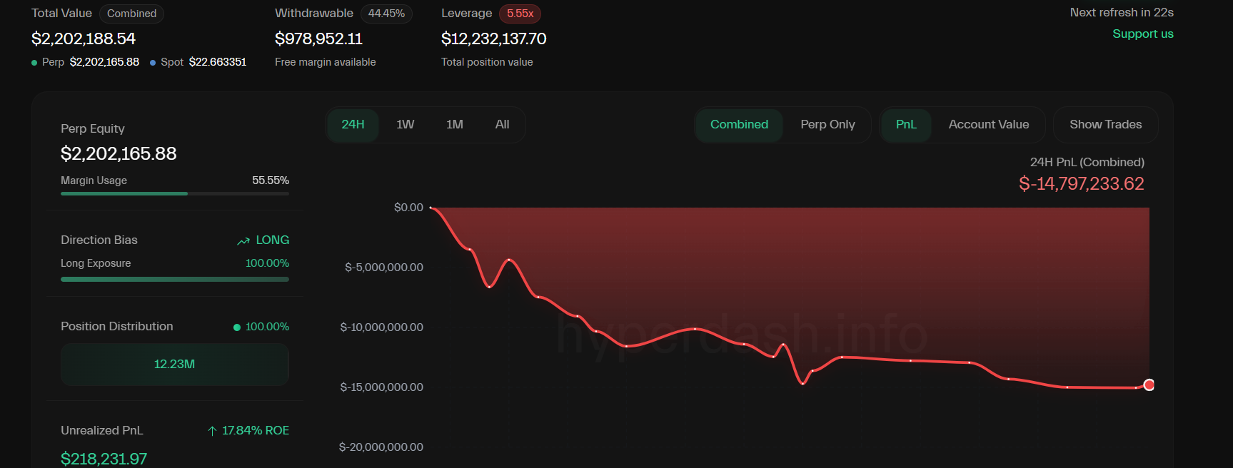Click the Margin Usage progress bar

click(x=174, y=193)
